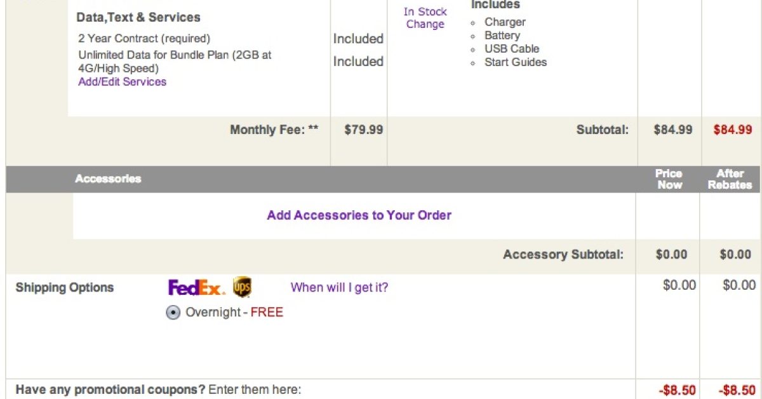Click the Shipping Options label

[64, 287]
